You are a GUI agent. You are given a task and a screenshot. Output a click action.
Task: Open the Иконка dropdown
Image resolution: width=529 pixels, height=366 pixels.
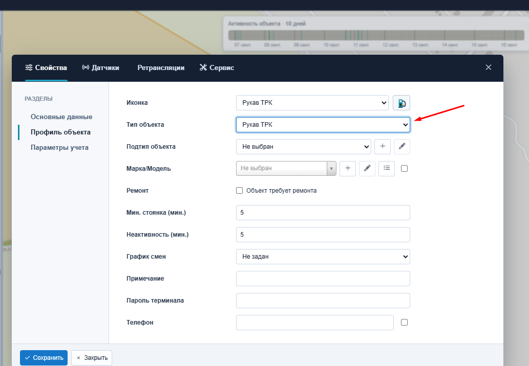tap(312, 103)
